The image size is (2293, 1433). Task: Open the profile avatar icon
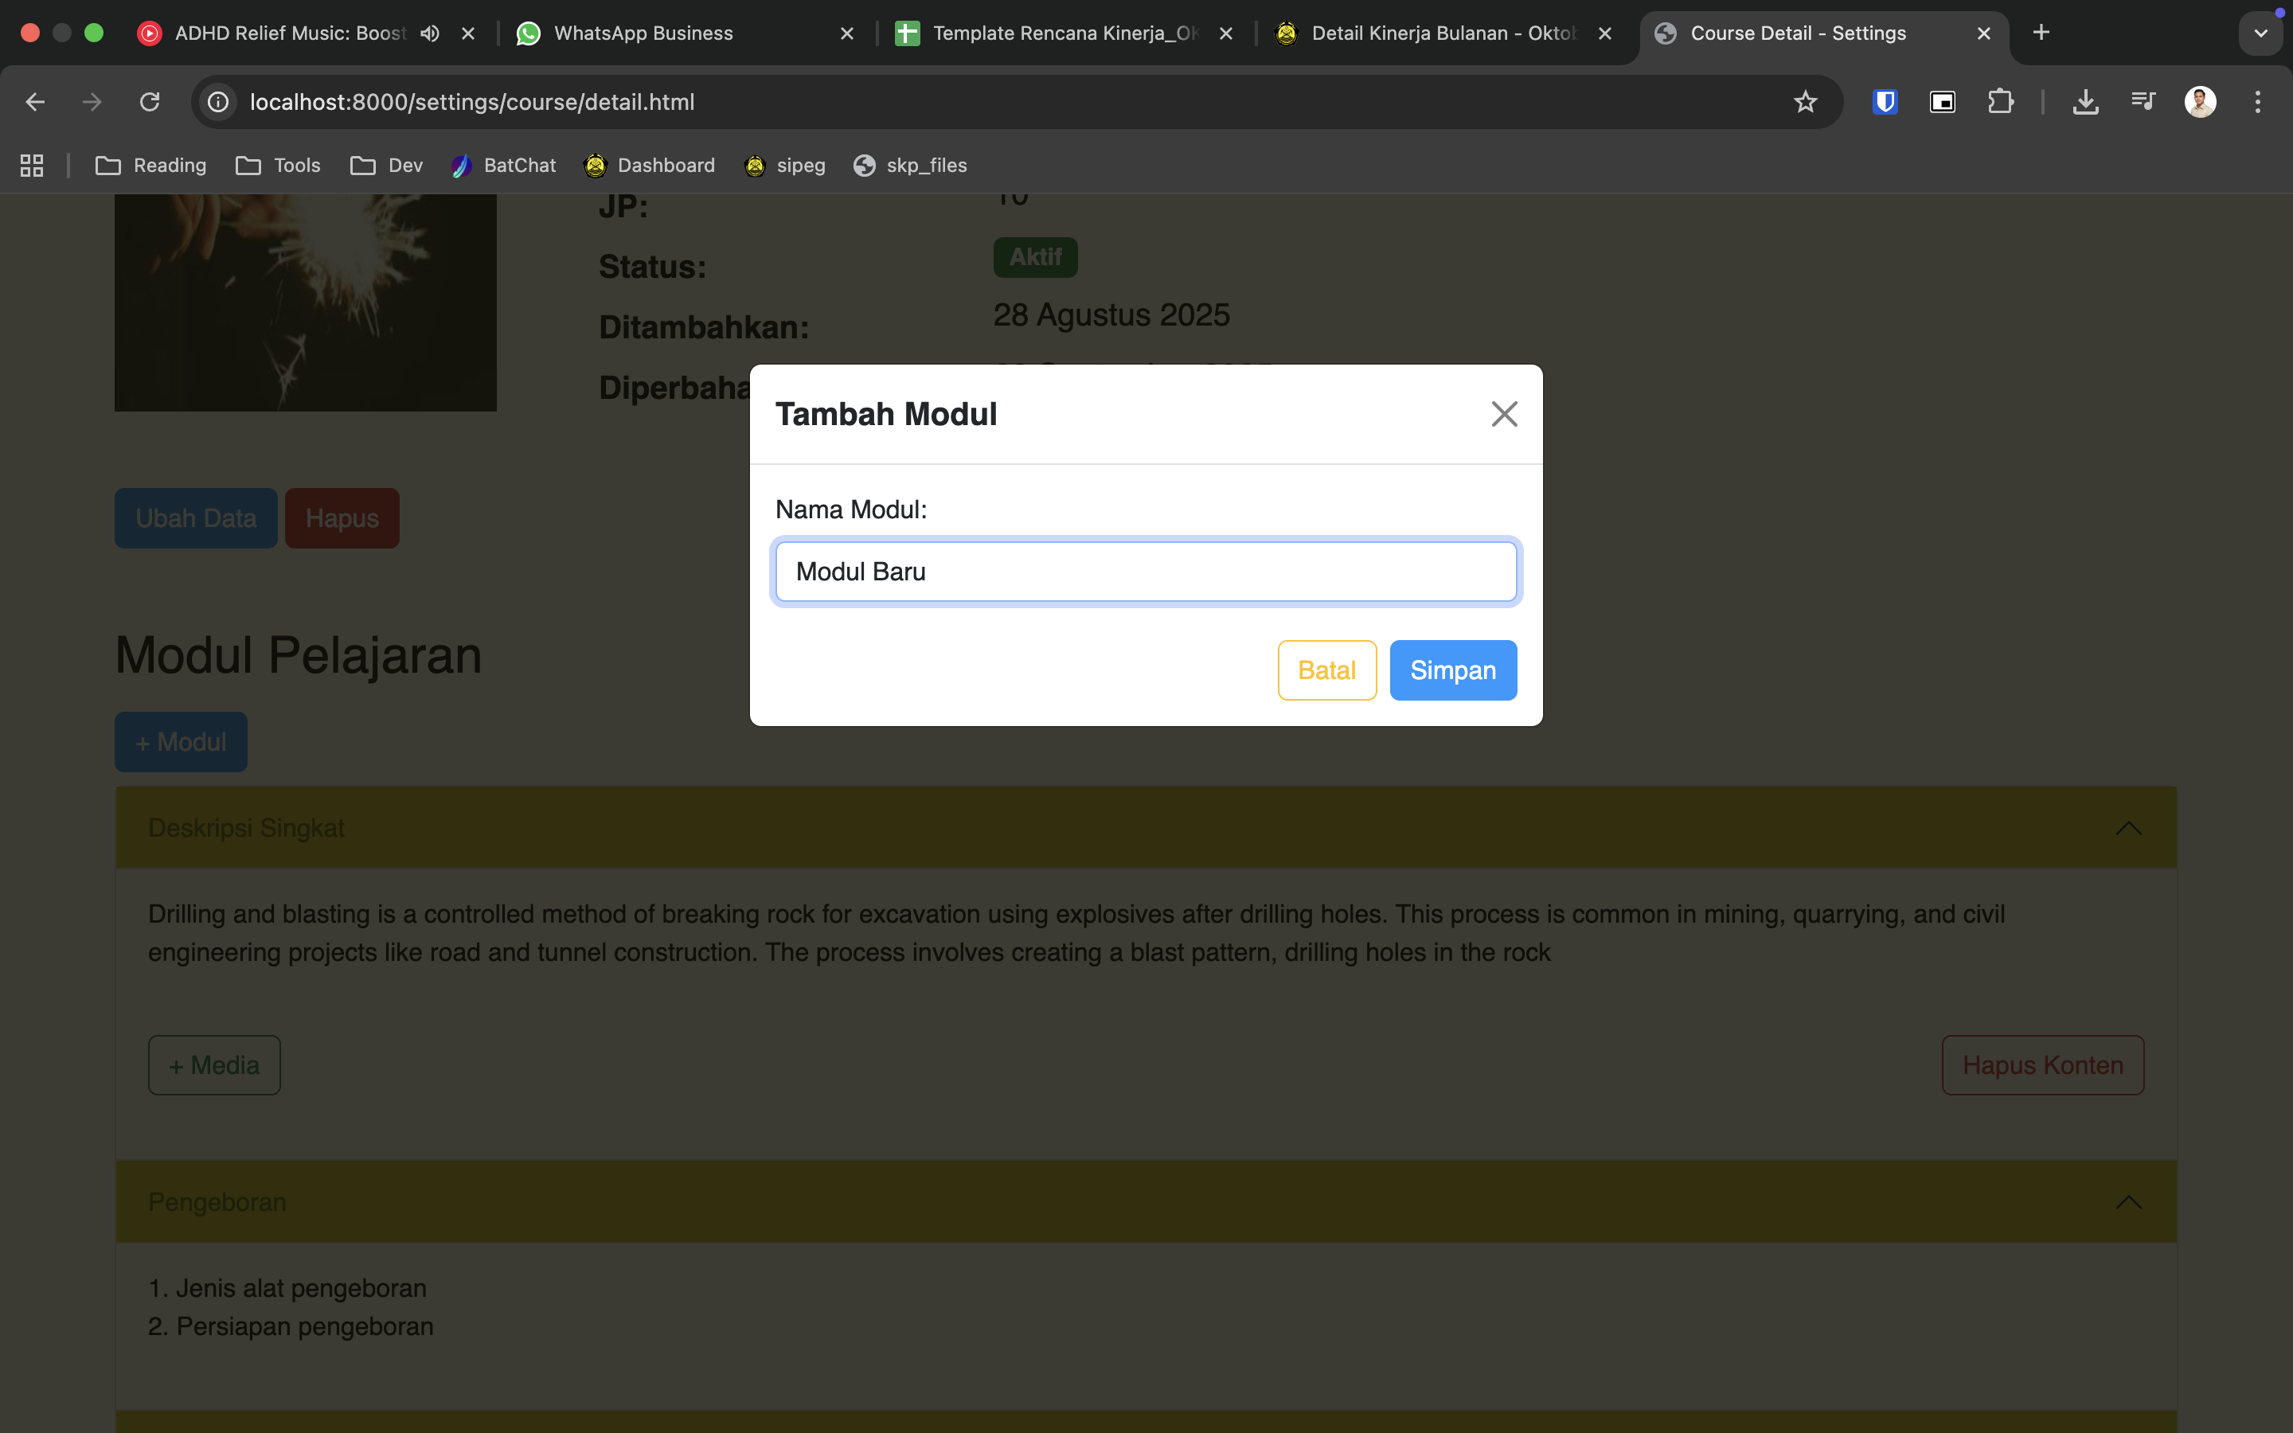pyautogui.click(x=2199, y=101)
